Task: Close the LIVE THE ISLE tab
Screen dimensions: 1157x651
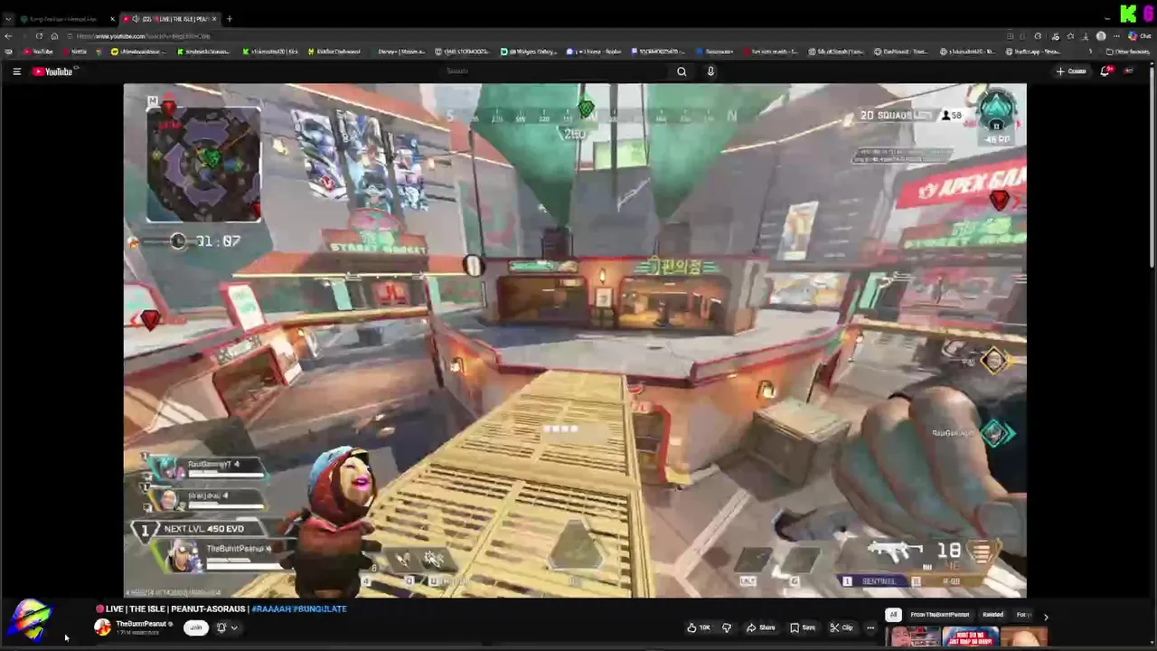Action: [x=214, y=18]
